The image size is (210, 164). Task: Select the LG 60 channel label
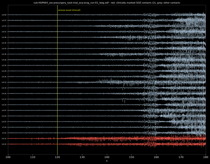coord(4,15)
